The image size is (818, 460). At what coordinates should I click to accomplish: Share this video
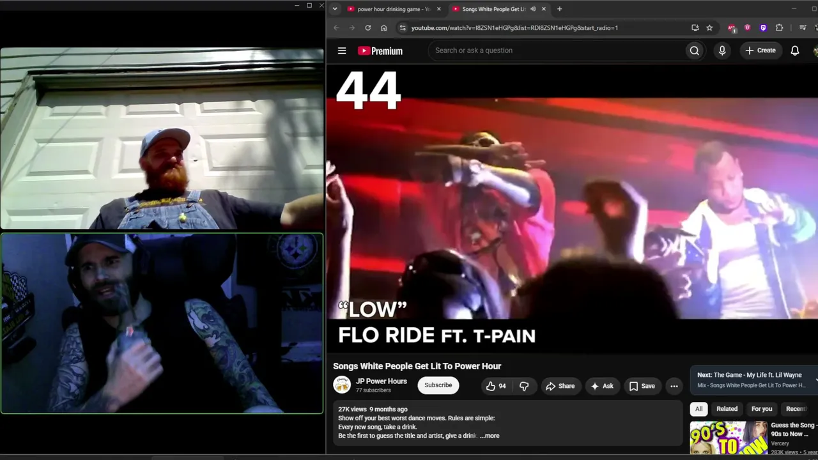pyautogui.click(x=560, y=386)
